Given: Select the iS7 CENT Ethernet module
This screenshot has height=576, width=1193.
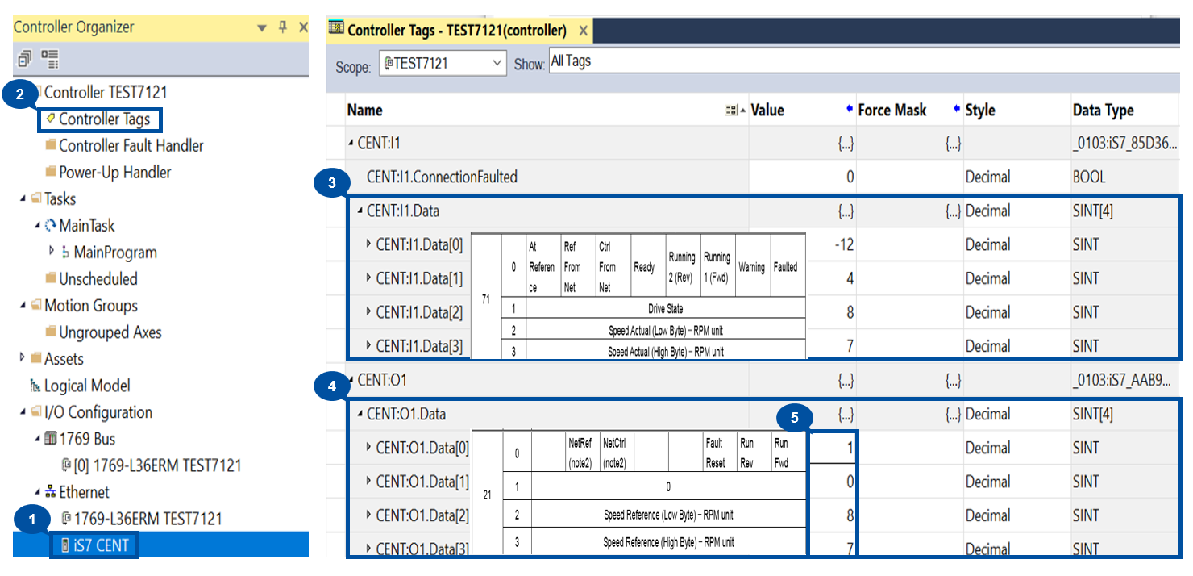Looking at the screenshot, I should point(100,545).
